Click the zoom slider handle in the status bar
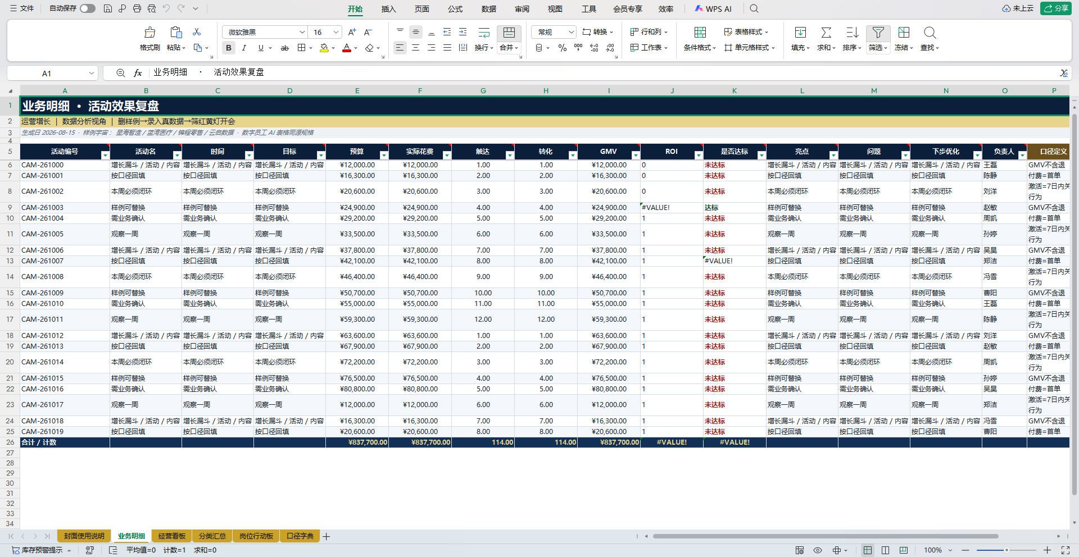The height and width of the screenshot is (557, 1079). 1007,550
